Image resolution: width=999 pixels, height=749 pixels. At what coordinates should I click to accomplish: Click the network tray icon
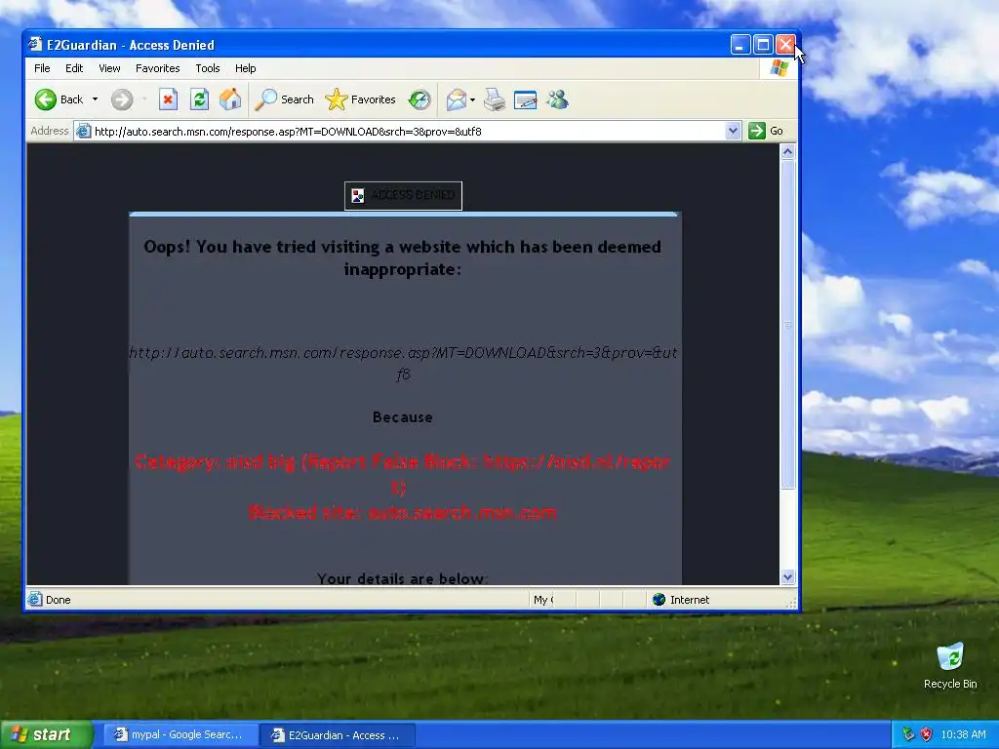908,734
